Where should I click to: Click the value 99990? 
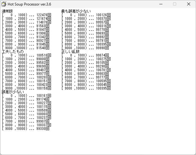[100, 48]
